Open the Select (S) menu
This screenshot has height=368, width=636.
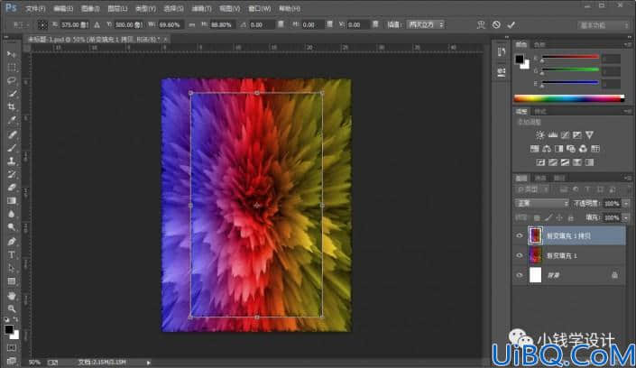point(173,8)
